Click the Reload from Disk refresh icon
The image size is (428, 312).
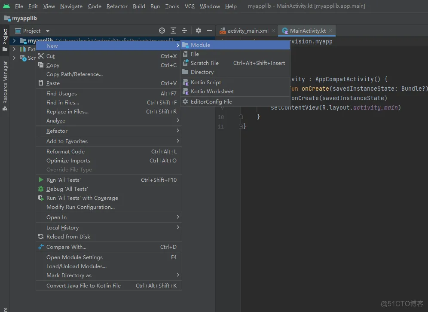click(x=41, y=236)
